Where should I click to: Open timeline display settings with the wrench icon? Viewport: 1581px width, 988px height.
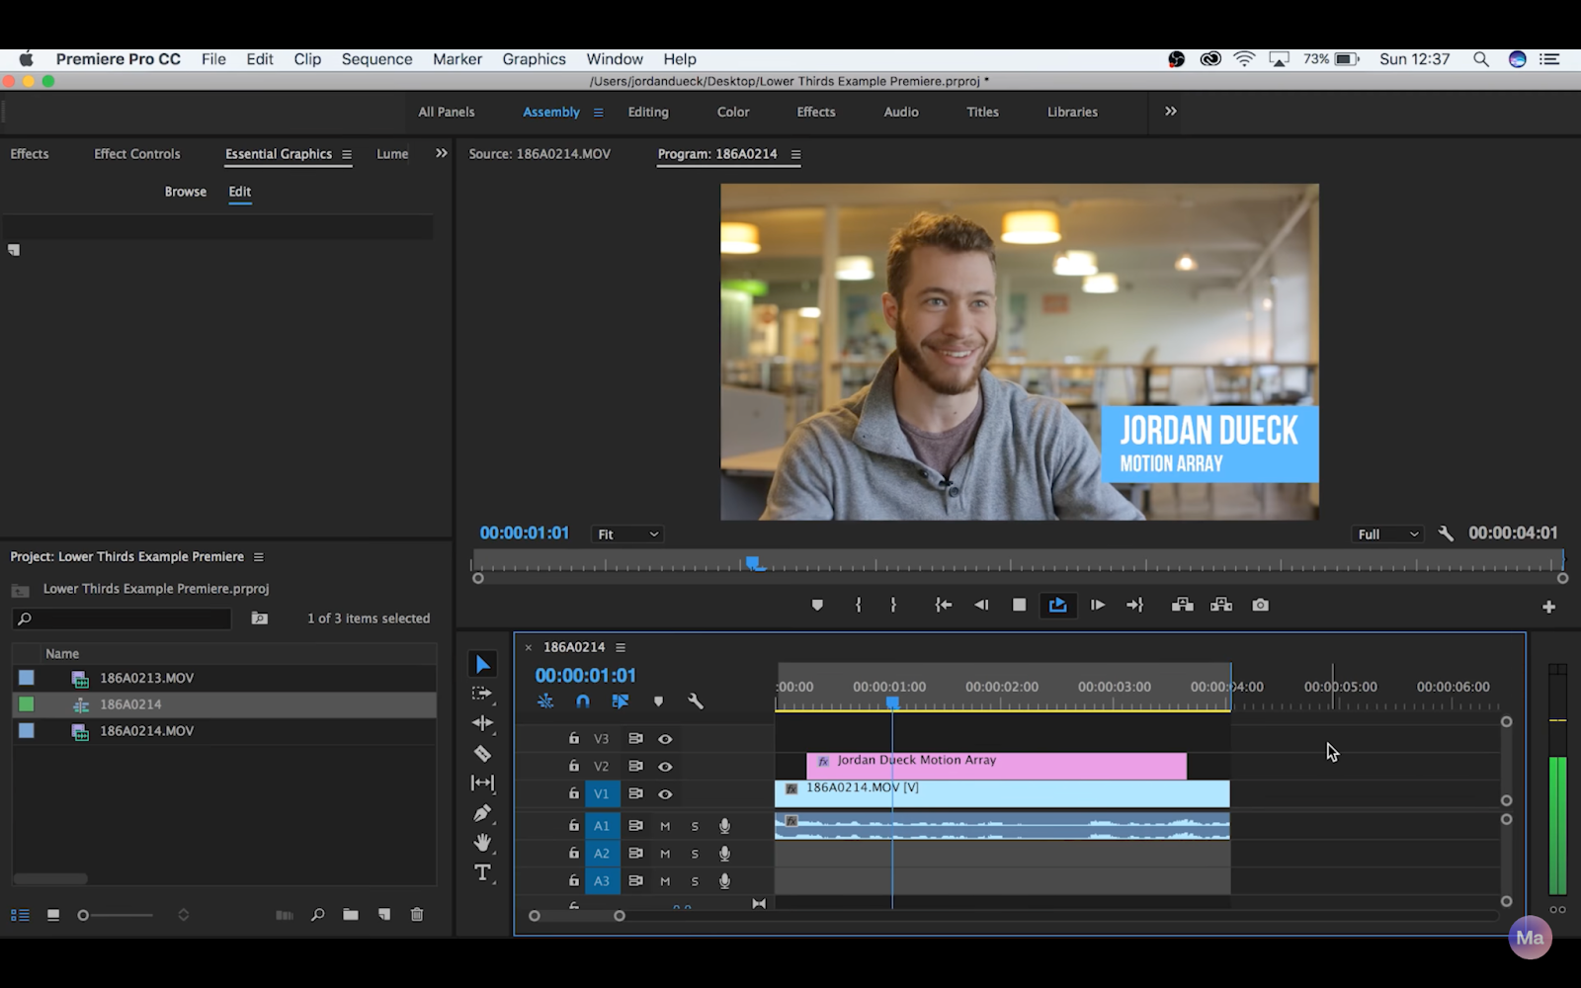pos(697,701)
